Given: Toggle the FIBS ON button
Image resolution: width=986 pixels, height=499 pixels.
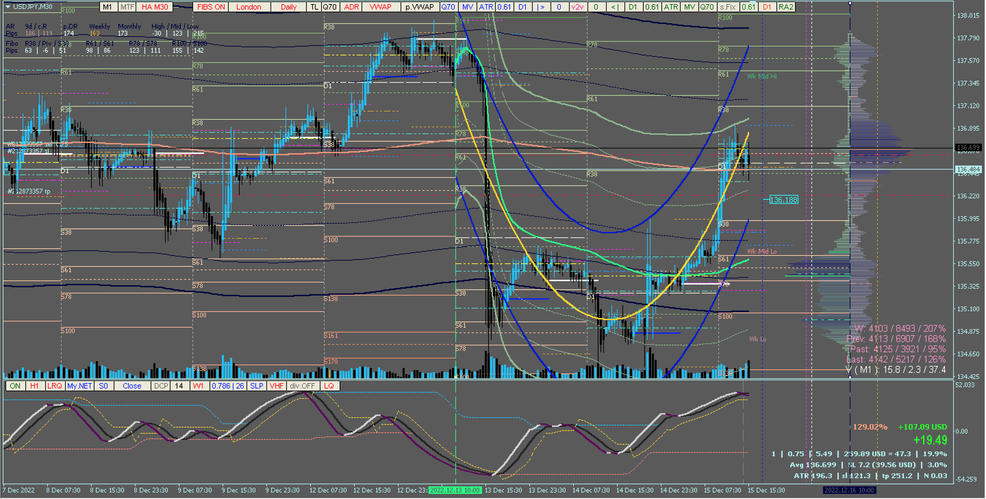Looking at the screenshot, I should (211, 7).
